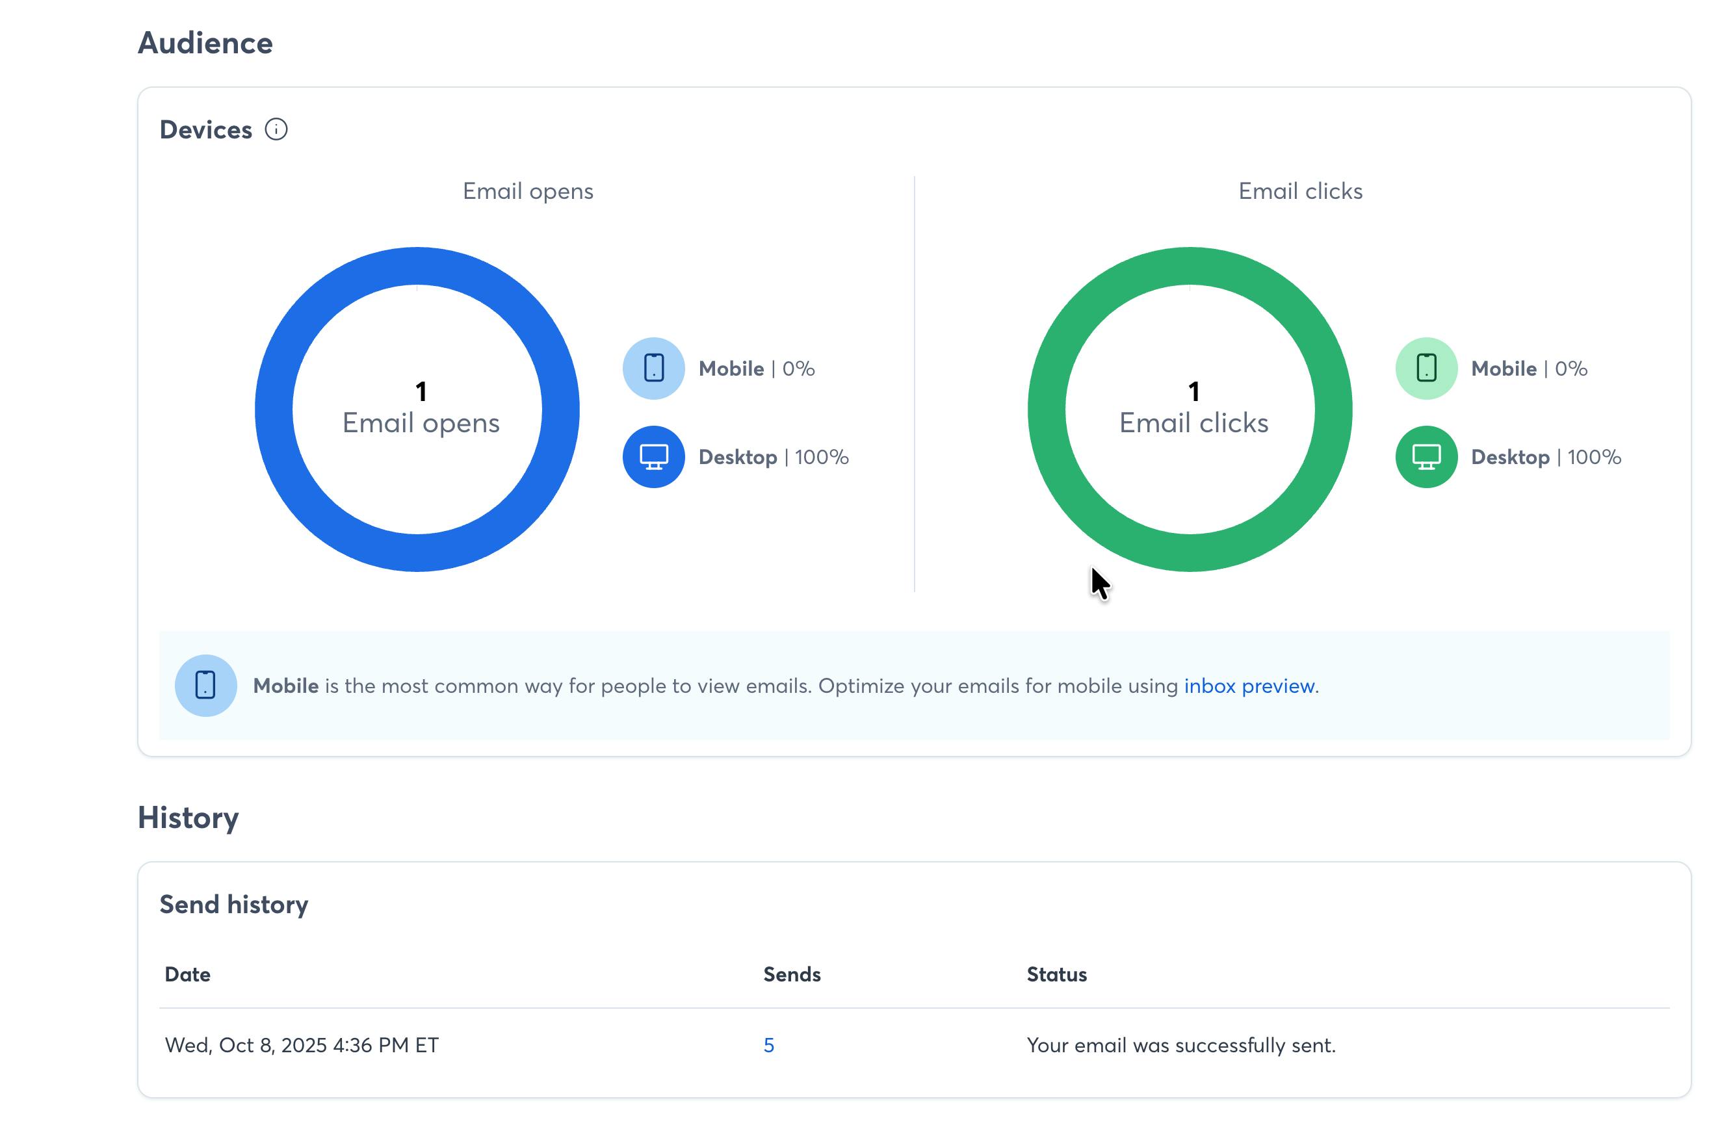Click the Wed, Oct 8, 2025 send date
This screenshot has height=1127, width=1733.
(302, 1046)
